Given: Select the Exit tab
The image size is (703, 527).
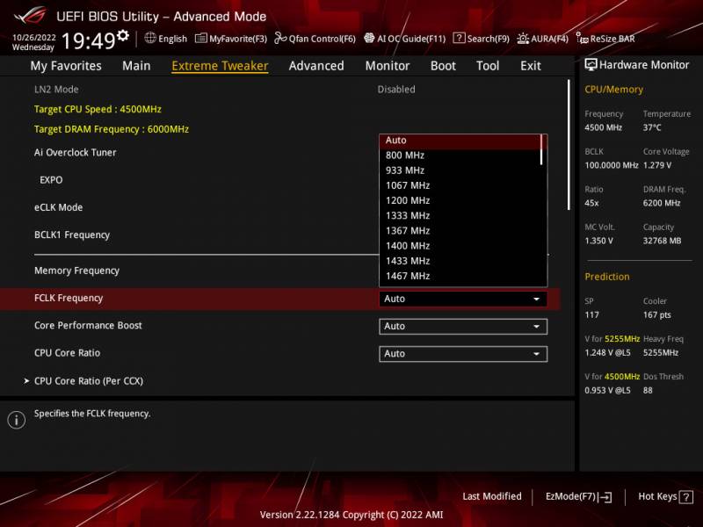Looking at the screenshot, I should point(531,66).
